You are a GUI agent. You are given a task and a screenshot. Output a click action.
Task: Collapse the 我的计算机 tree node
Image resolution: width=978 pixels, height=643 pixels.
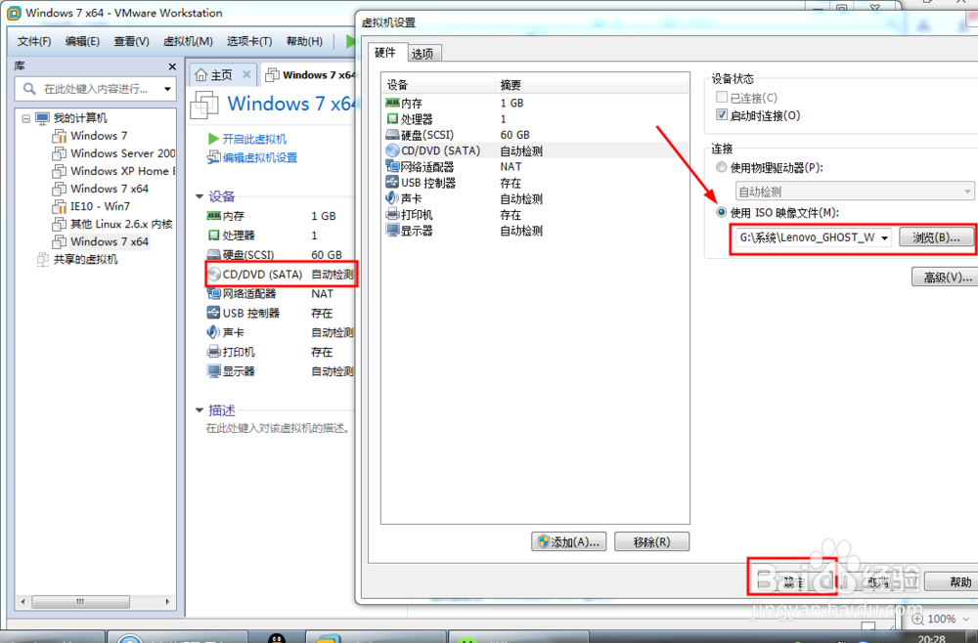(25, 118)
